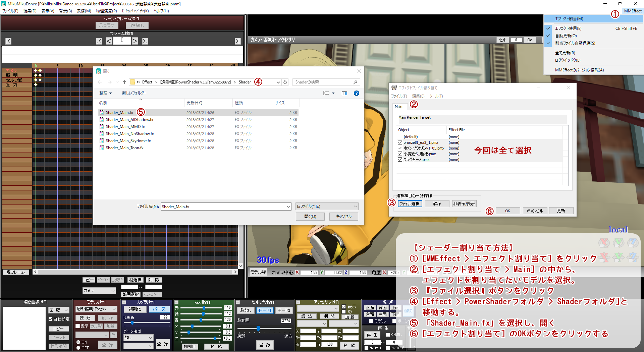Click the help icon in the Open dialog toolbar
This screenshot has height=352, width=644.
(x=356, y=93)
